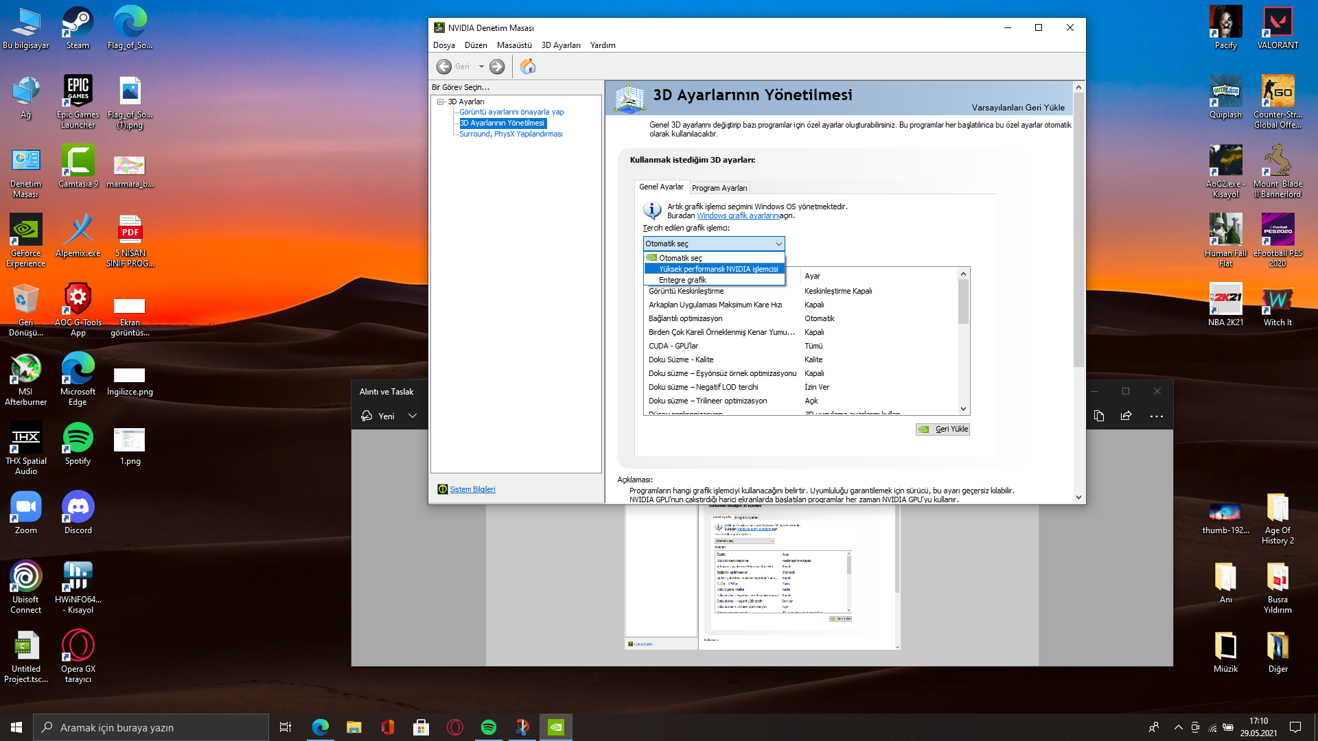
Task: Expand the Yeni dropdown in Alıntı ve Taslak
Action: pyautogui.click(x=413, y=416)
